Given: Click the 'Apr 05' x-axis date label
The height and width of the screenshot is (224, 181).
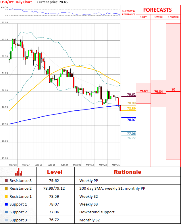Looking at the screenshot, I should (39, 165).
